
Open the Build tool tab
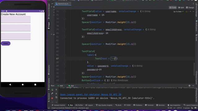pyautogui.click(x=118, y=105)
